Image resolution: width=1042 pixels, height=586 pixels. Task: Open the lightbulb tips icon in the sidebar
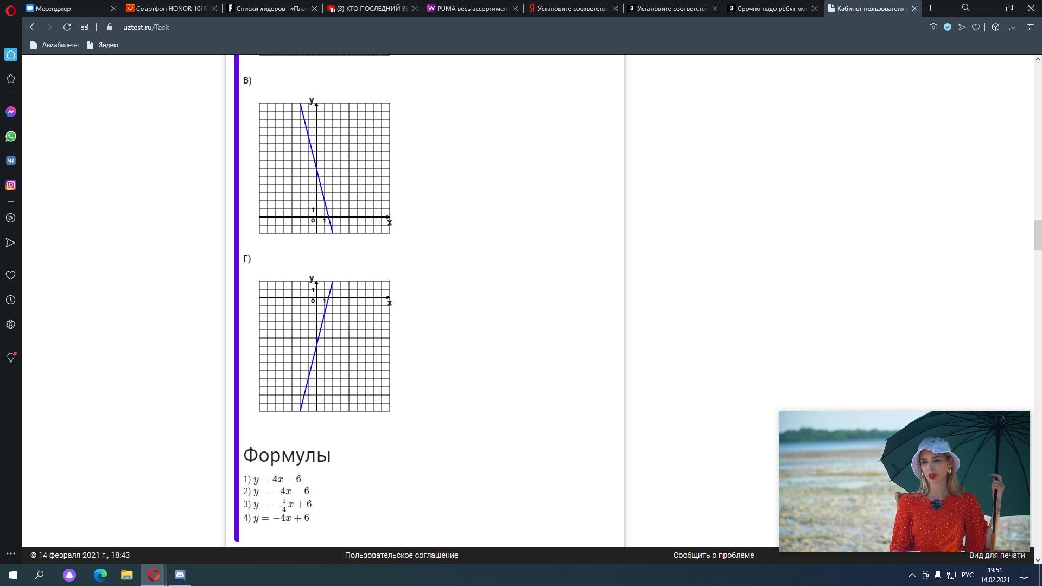tap(10, 358)
